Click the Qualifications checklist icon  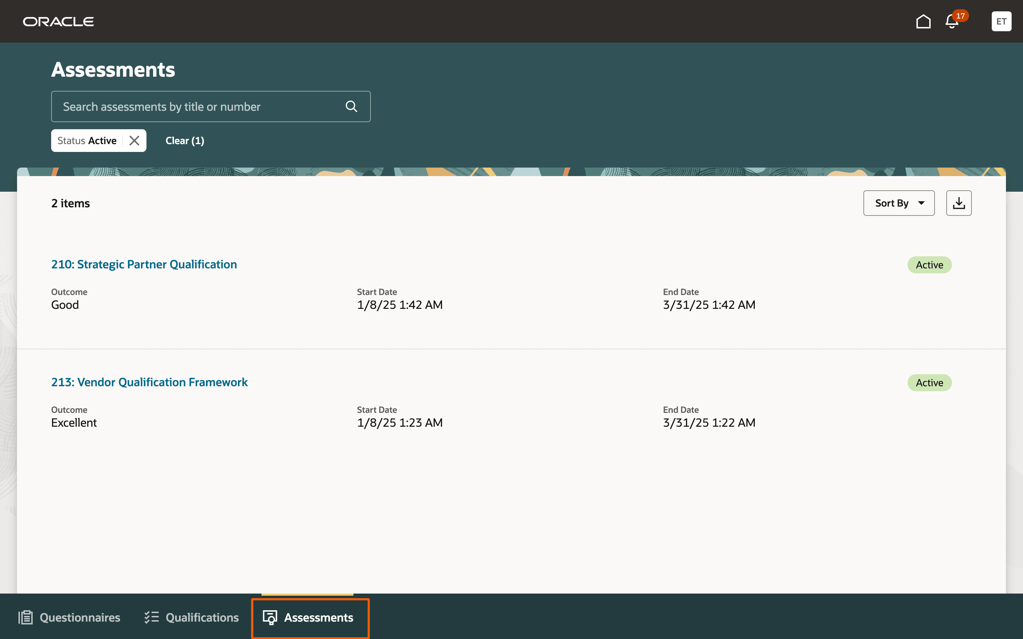151,617
